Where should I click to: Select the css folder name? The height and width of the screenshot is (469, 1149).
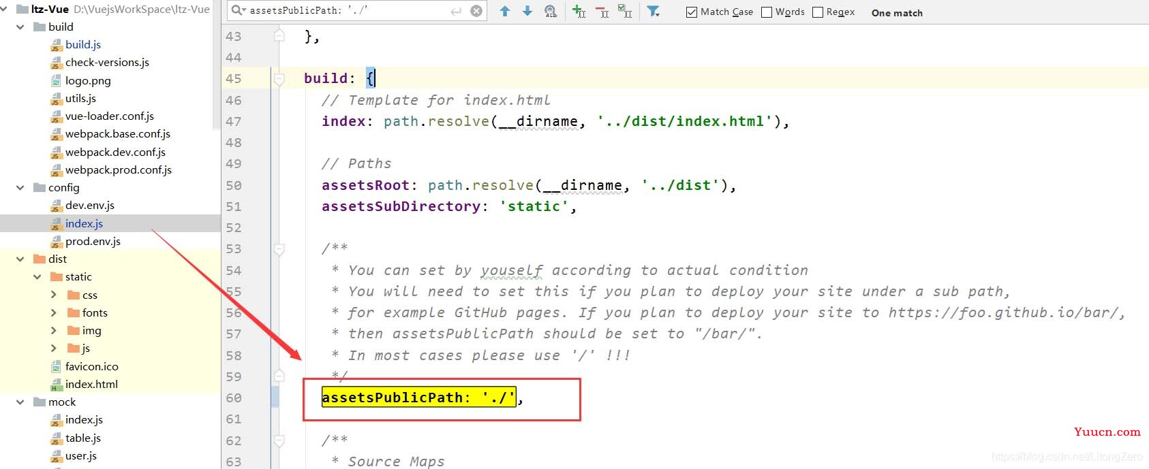(x=90, y=295)
